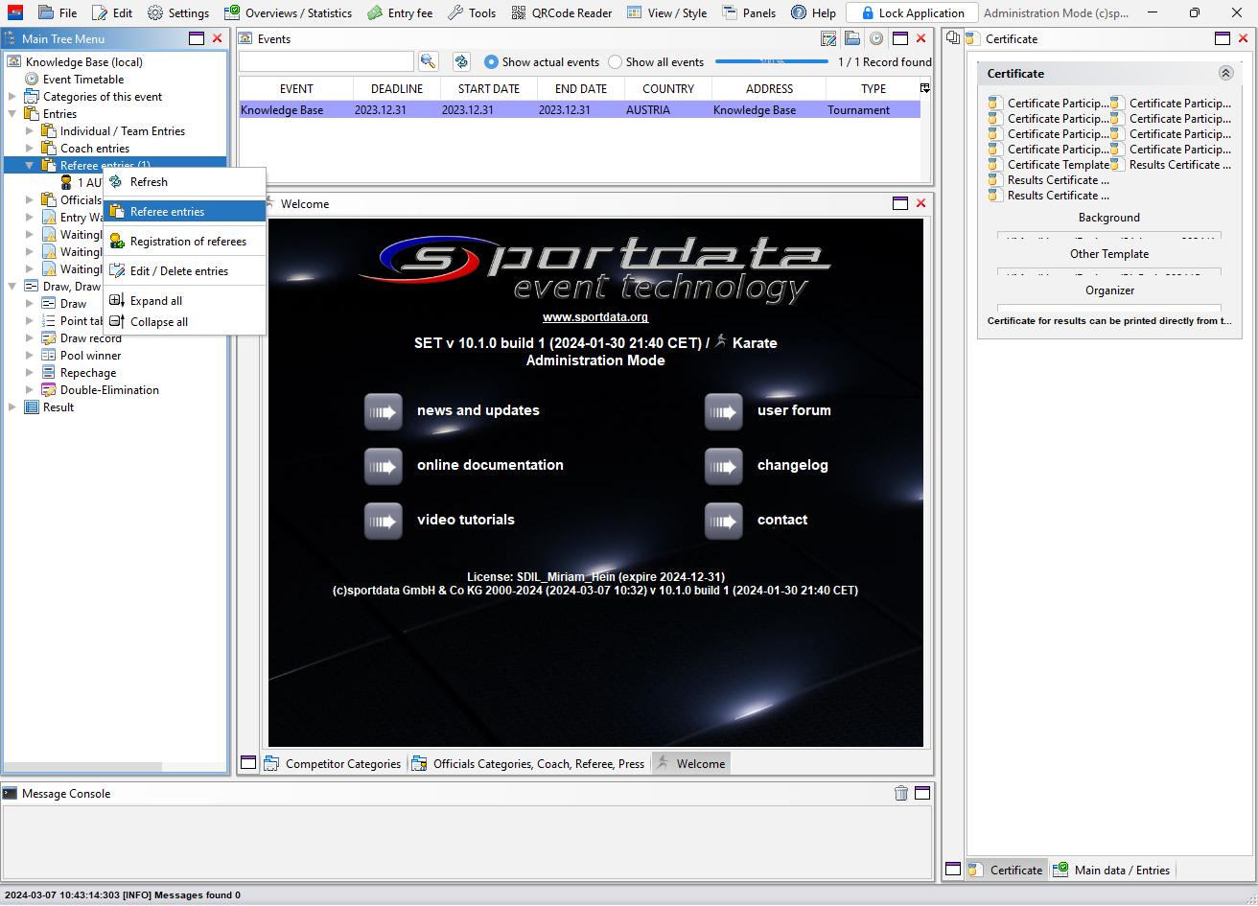Open the Certificate Template item
Image resolution: width=1258 pixels, height=906 pixels.
point(1049,165)
